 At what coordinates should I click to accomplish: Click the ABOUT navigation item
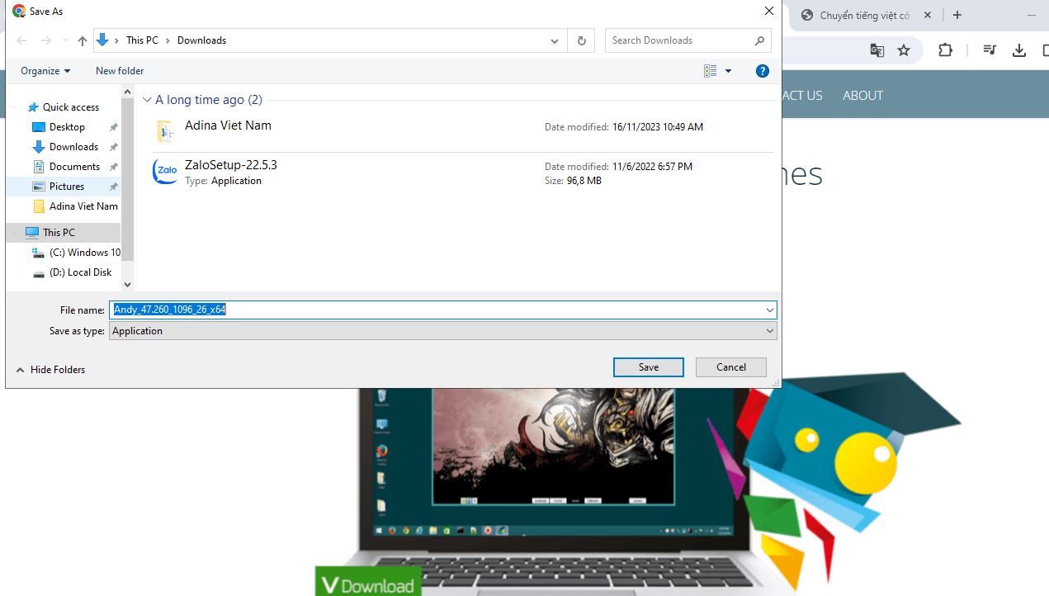(862, 95)
